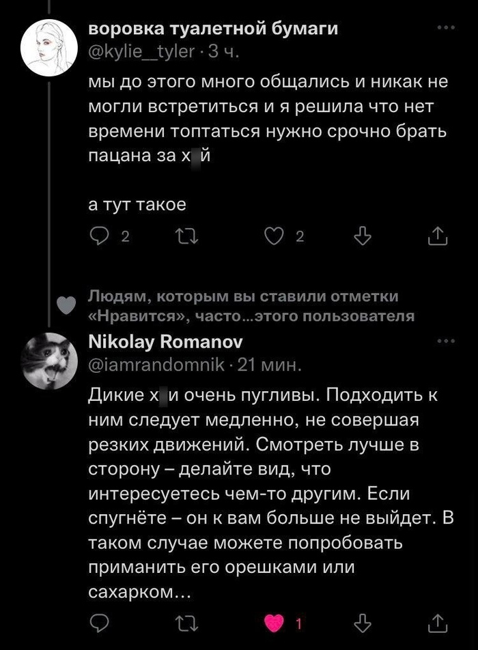Downvote Nikolay Romanov's reply
Screen dimensions: 478x650
click(363, 623)
